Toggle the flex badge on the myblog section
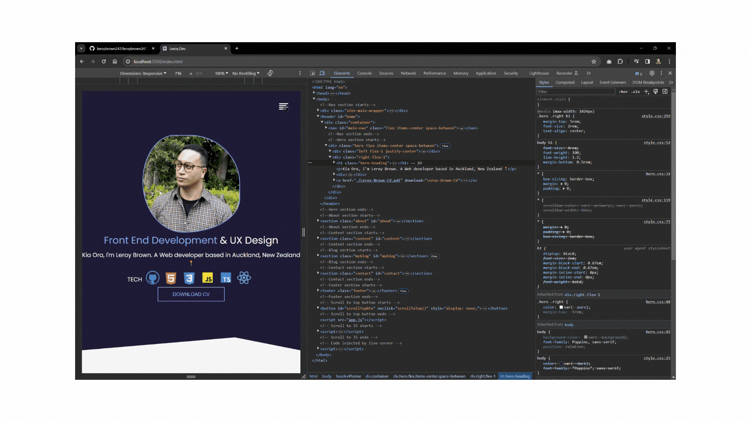This screenshot has width=751, height=422. point(434,256)
